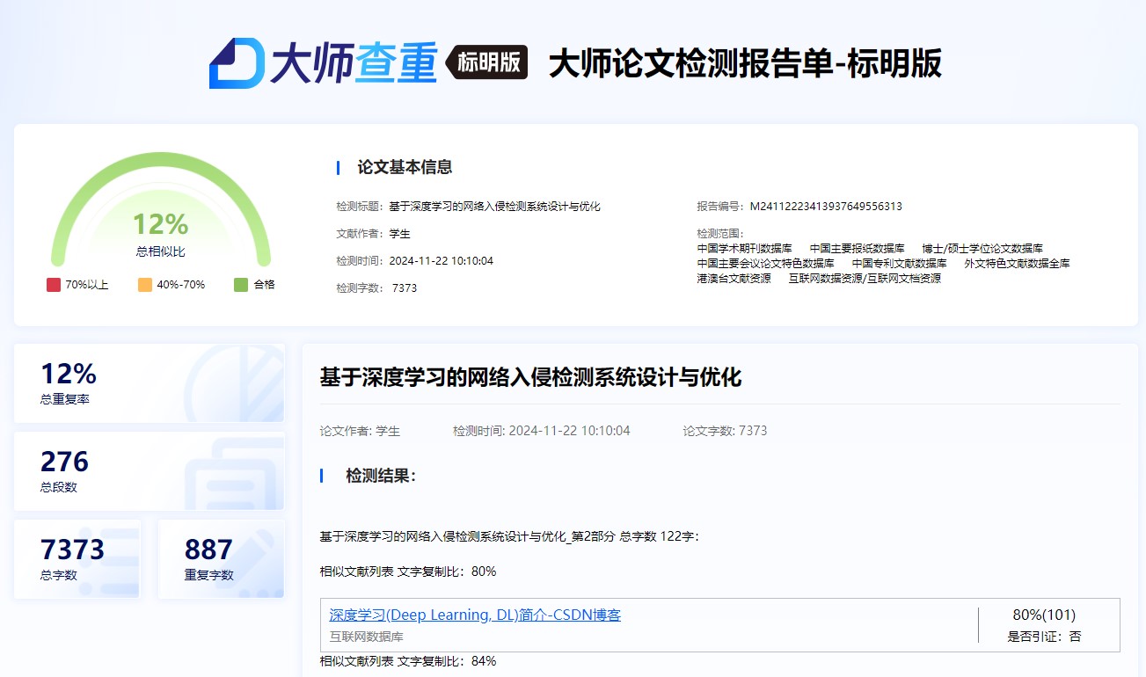The width and height of the screenshot is (1146, 677).
Task: Click the 检测结果 heading
Action: 381,476
